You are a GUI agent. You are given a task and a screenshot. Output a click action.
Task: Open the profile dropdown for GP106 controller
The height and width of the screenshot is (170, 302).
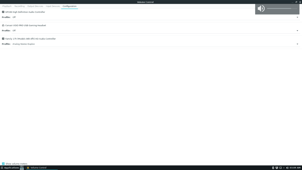297,17
